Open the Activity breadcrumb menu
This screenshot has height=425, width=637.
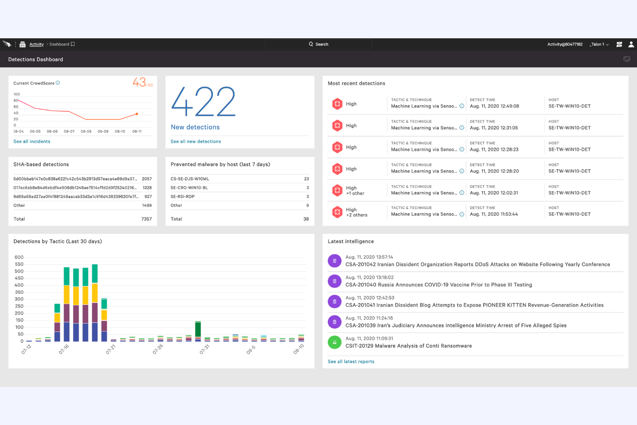tap(37, 44)
